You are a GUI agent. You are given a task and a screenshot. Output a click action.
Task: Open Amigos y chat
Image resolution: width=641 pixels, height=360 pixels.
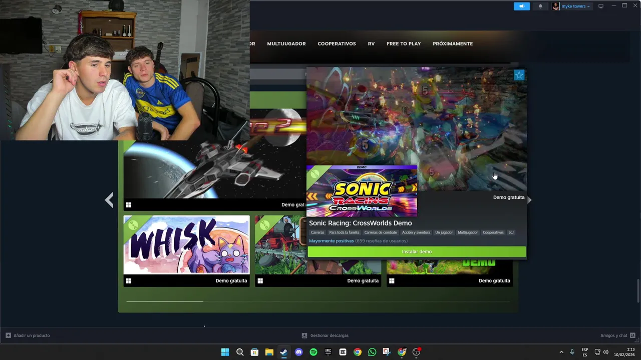pos(618,335)
